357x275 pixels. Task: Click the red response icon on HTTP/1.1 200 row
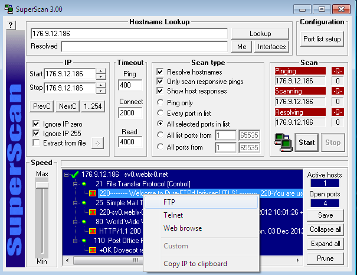(93, 231)
